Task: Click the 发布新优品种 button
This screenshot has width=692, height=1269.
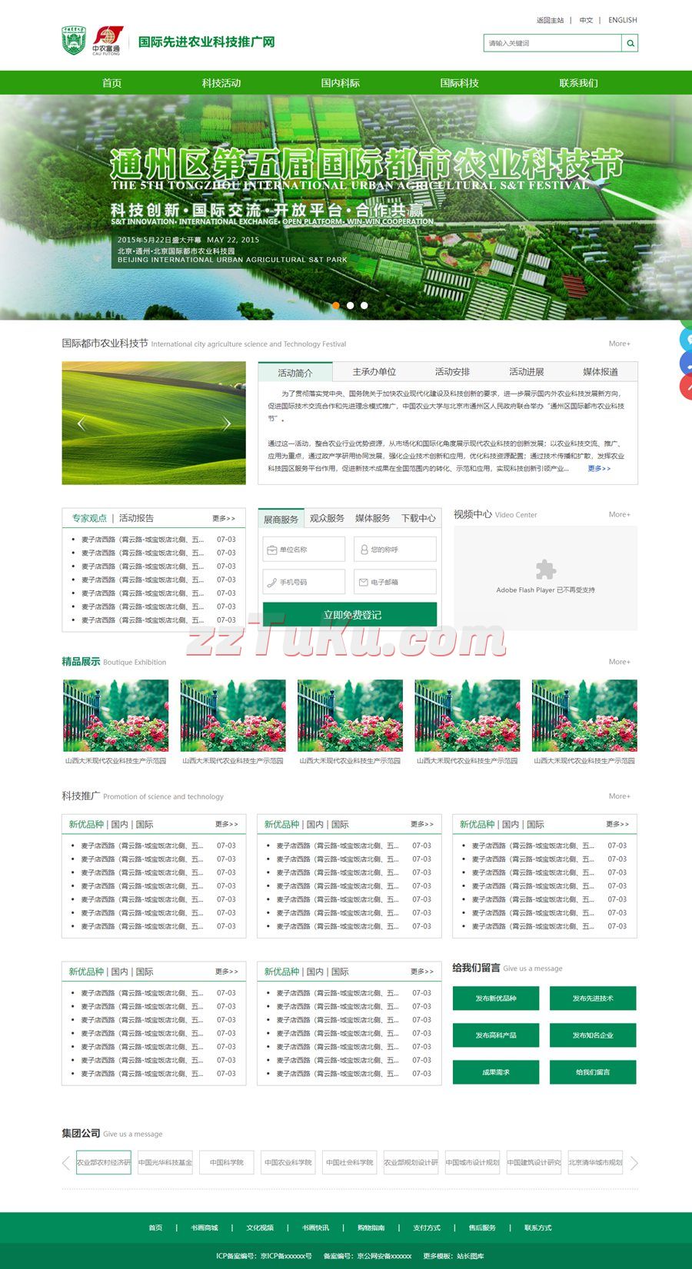Action: click(x=496, y=998)
